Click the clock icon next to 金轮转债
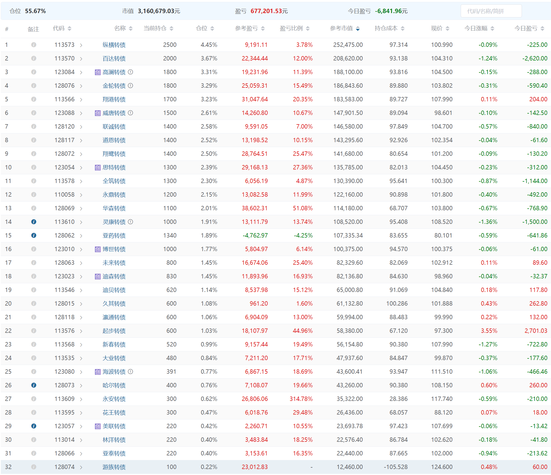 (x=131, y=86)
